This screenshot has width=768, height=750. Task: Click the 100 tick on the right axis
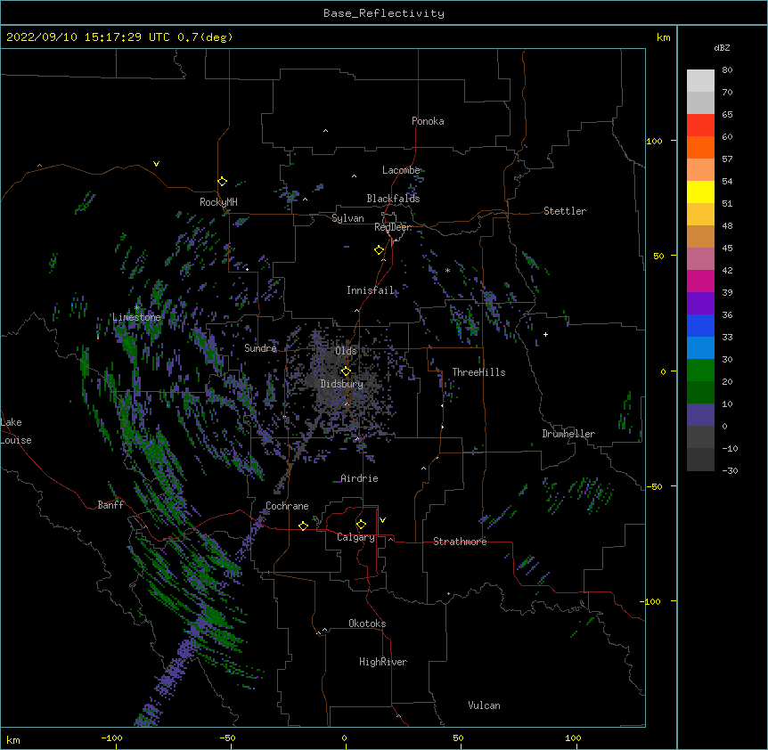[654, 141]
